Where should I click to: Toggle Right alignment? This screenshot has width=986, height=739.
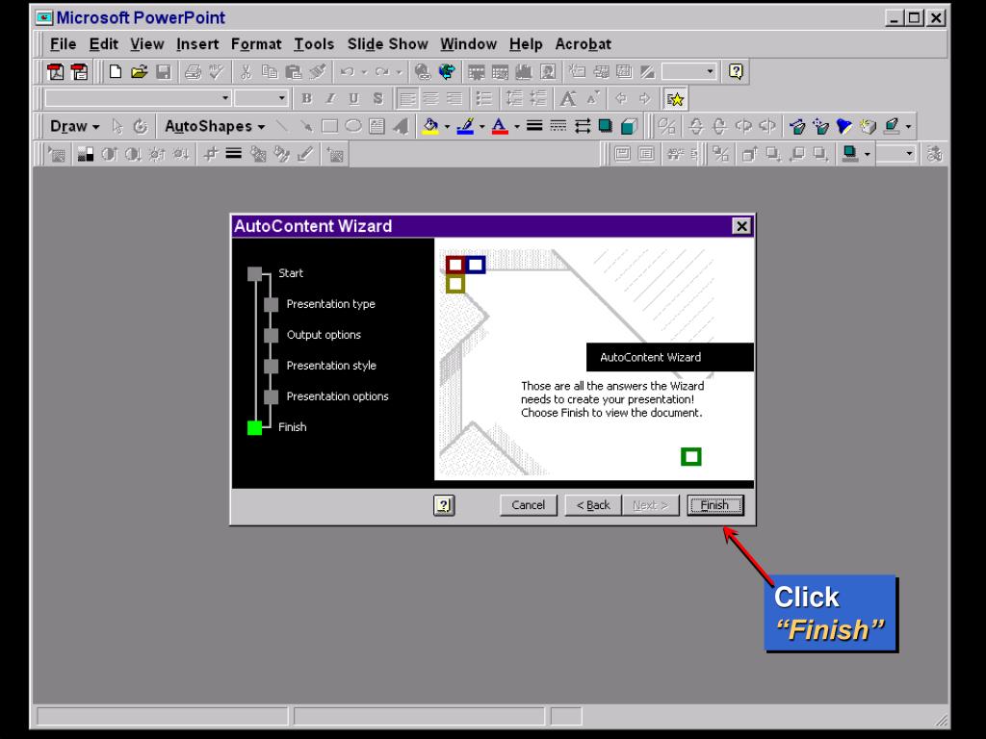(x=454, y=99)
